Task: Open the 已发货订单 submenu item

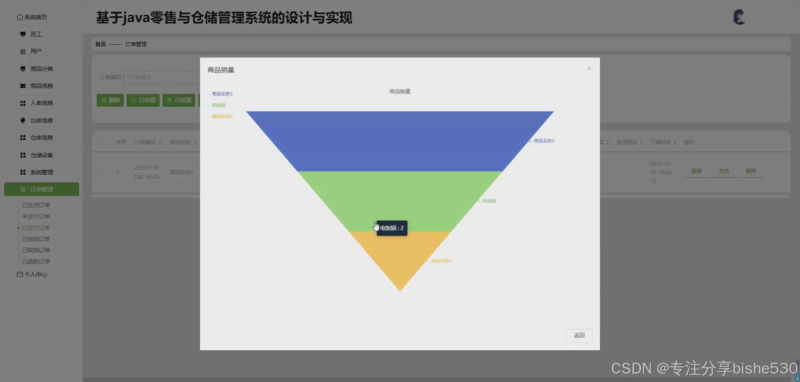Action: click(35, 205)
